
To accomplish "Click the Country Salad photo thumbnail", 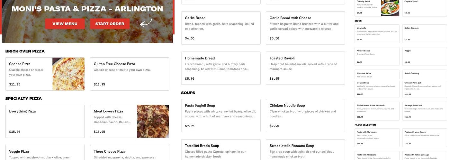I will (x=390, y=8).
